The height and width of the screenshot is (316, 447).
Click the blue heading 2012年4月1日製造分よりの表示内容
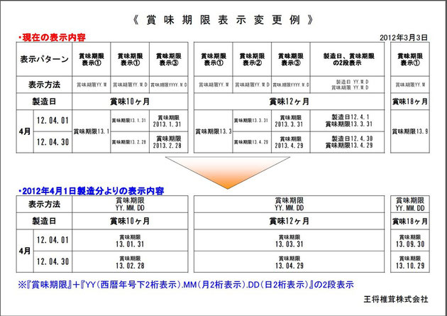(91, 191)
